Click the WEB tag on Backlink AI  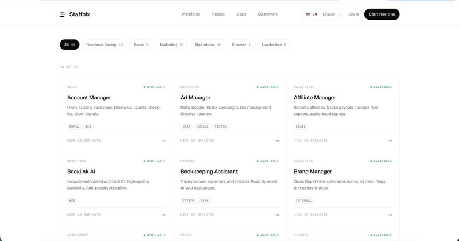click(x=72, y=201)
